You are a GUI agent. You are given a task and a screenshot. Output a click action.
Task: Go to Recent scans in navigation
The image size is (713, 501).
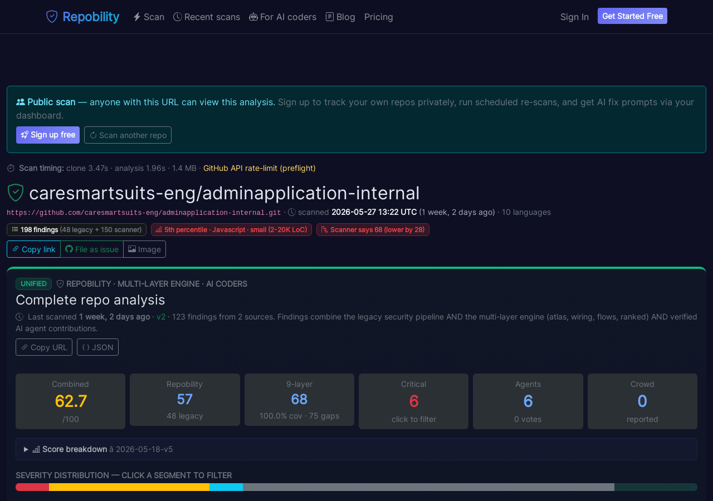[x=207, y=17]
